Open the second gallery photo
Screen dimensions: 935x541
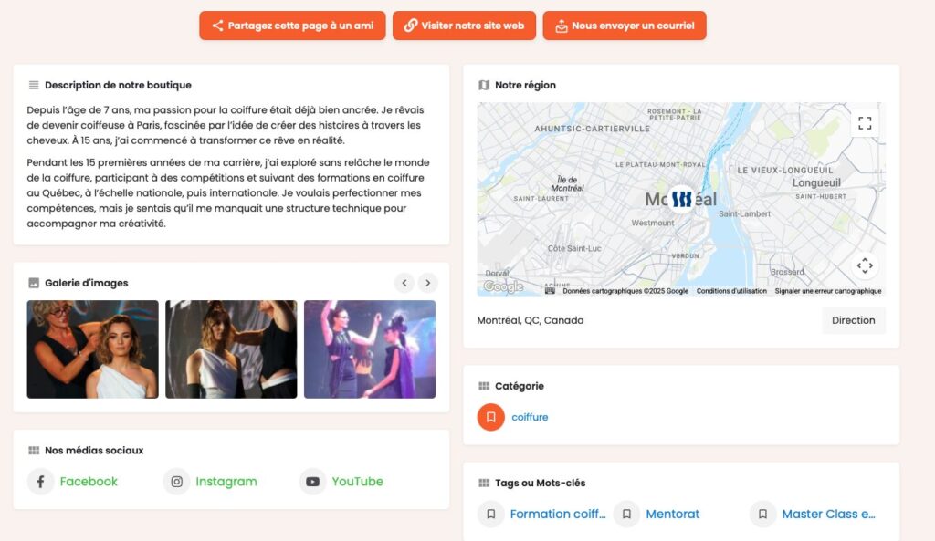pyautogui.click(x=231, y=349)
